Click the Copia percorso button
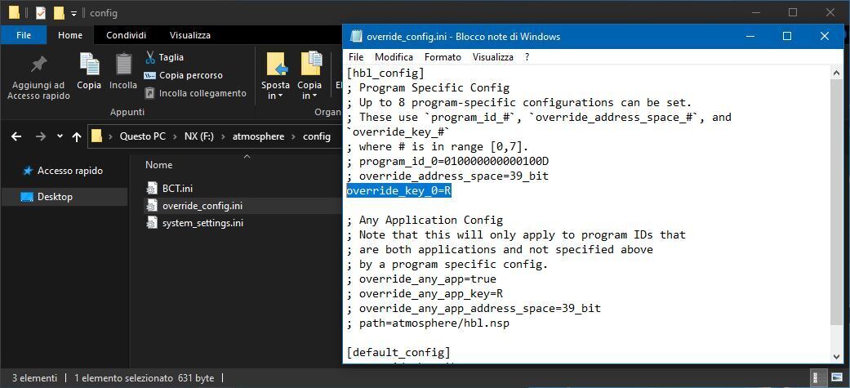 pyautogui.click(x=183, y=75)
